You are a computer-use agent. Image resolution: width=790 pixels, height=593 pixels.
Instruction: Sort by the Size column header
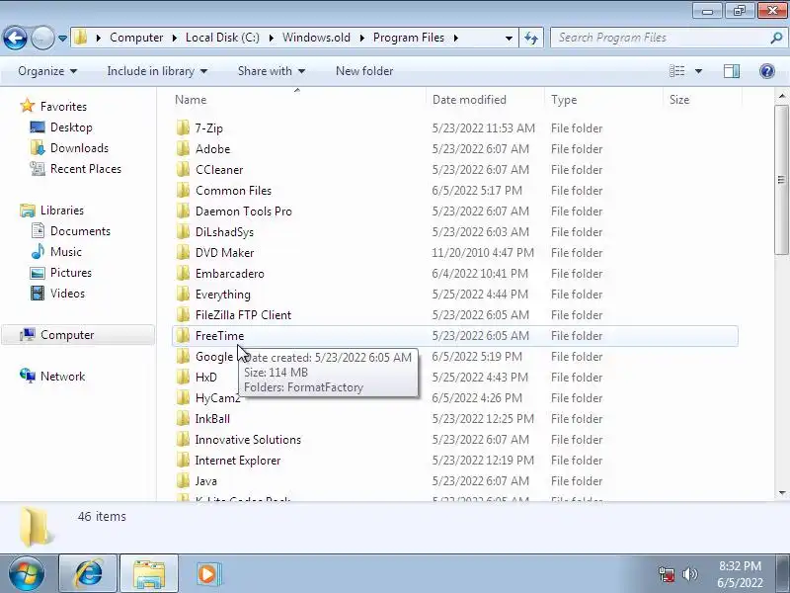coord(679,100)
